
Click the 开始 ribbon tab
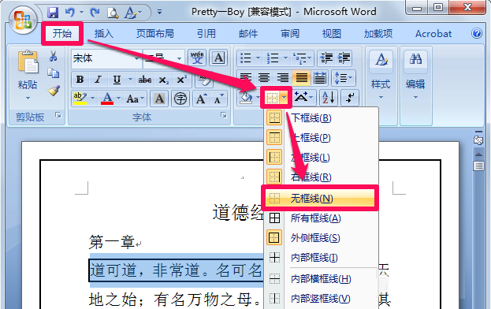tap(62, 33)
